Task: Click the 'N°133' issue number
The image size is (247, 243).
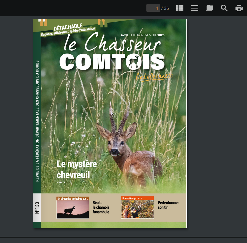Action: (x=37, y=208)
